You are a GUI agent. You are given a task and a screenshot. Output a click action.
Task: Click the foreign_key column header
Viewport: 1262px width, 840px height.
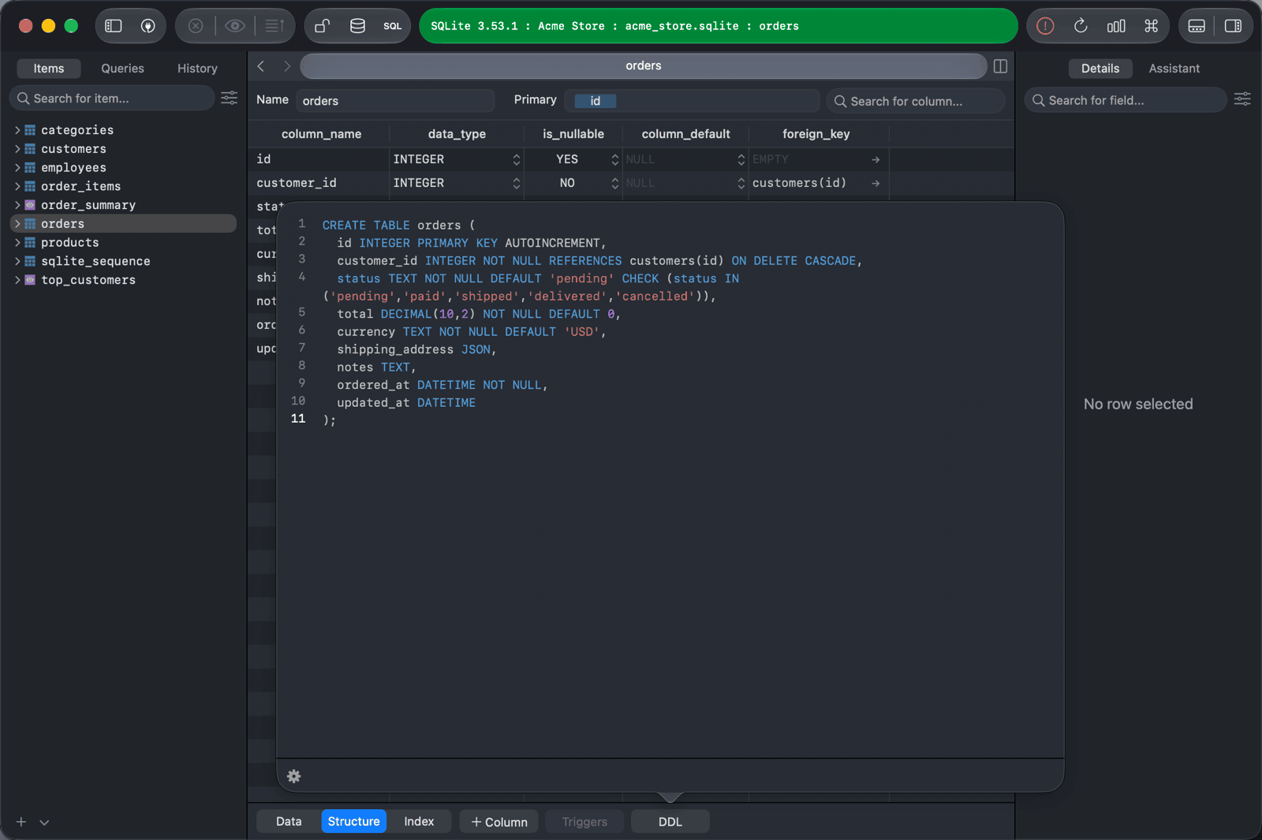click(816, 134)
